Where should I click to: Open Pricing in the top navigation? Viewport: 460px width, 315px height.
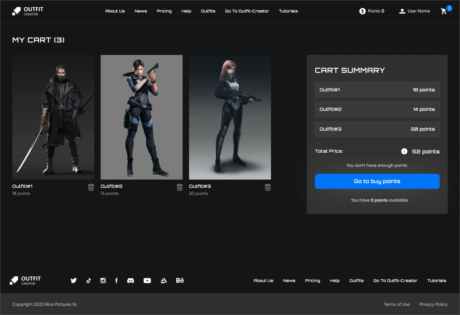coord(164,11)
